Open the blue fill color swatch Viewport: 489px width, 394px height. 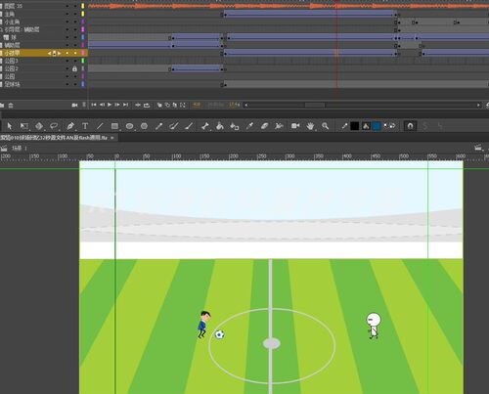point(377,126)
